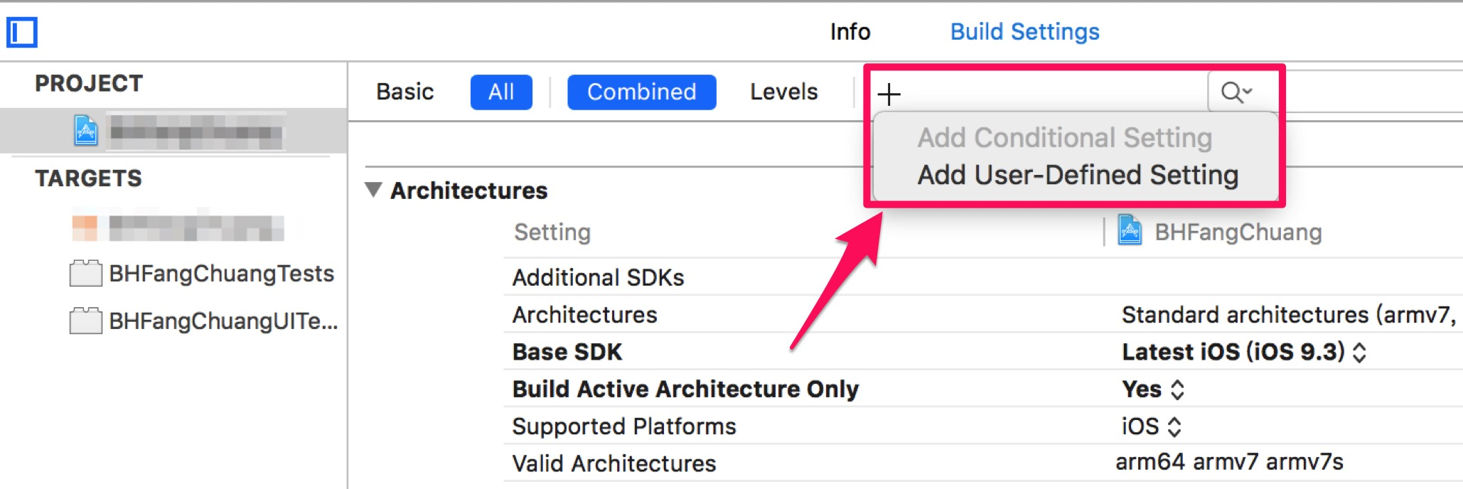Select the blurred app target icon
The height and width of the screenshot is (489, 1463).
(x=85, y=227)
